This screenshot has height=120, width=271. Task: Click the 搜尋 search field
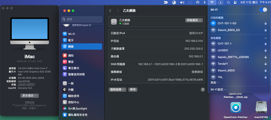click(82, 19)
